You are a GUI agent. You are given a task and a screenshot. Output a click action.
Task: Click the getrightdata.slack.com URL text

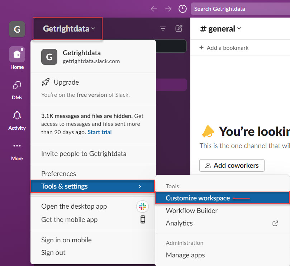(x=91, y=61)
